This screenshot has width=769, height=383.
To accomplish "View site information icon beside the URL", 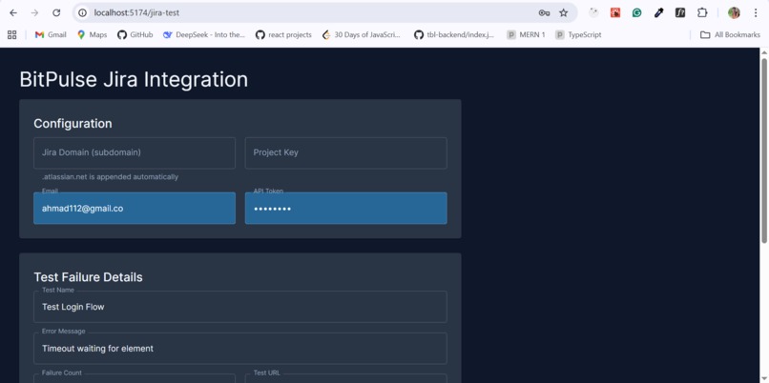I will [x=83, y=12].
